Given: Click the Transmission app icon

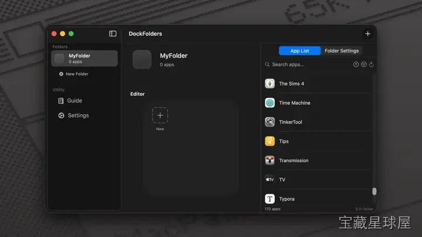Looking at the screenshot, I should pyautogui.click(x=270, y=160).
